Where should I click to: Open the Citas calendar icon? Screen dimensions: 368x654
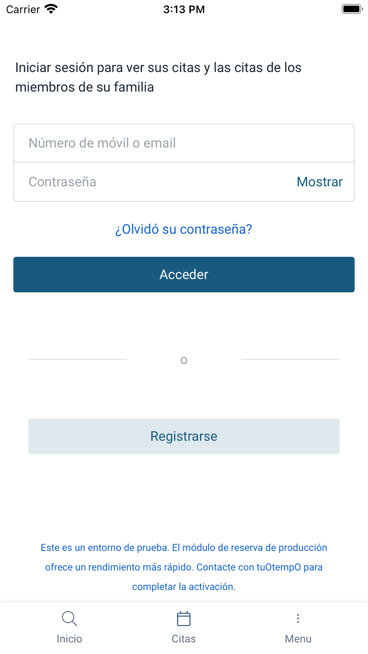(184, 618)
